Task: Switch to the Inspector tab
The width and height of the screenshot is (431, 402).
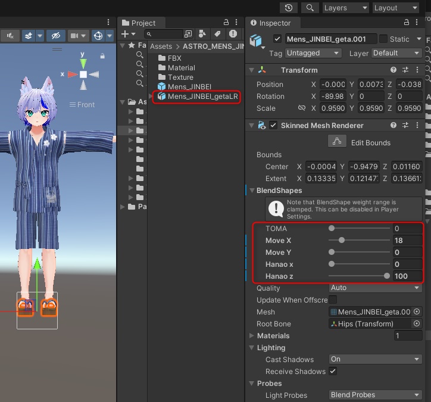Action: tap(273, 23)
